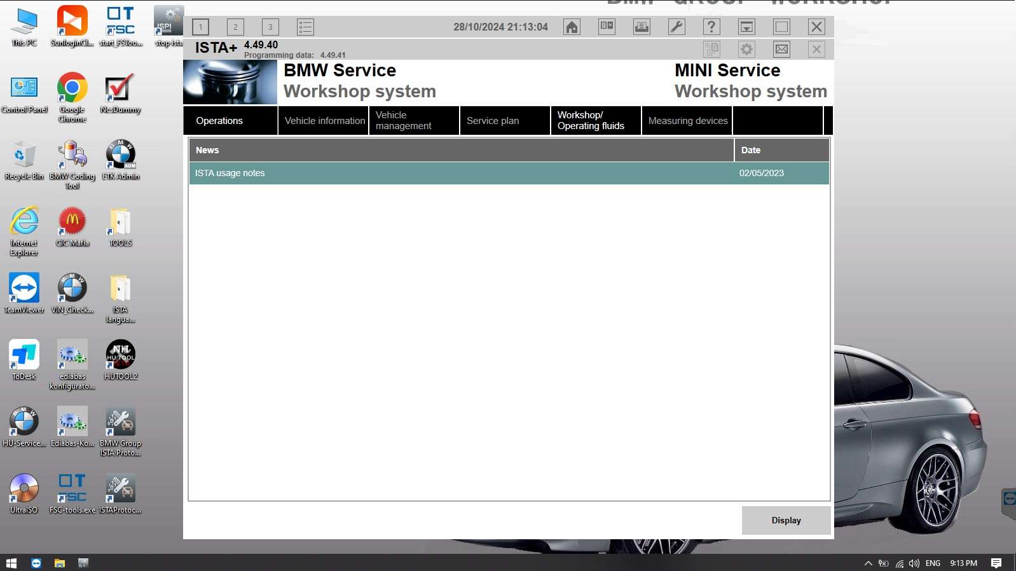This screenshot has width=1016, height=571.
Task: Open ETK Admin desktop shortcut
Action: (121, 160)
